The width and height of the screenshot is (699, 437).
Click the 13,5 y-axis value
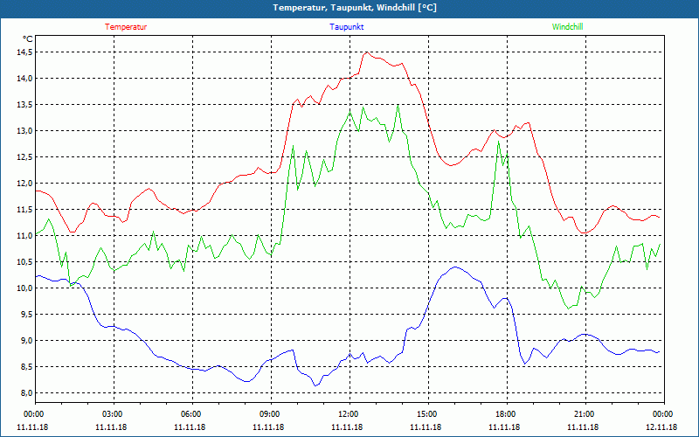[x=24, y=105]
